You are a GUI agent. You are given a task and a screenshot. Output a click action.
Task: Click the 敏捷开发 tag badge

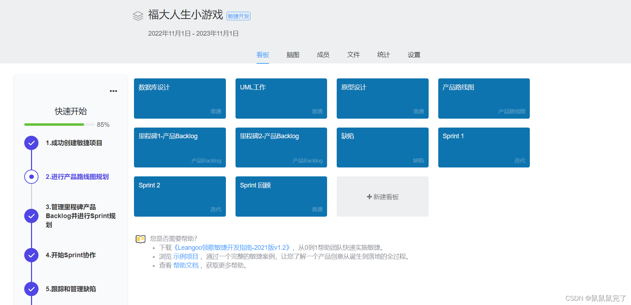[239, 16]
